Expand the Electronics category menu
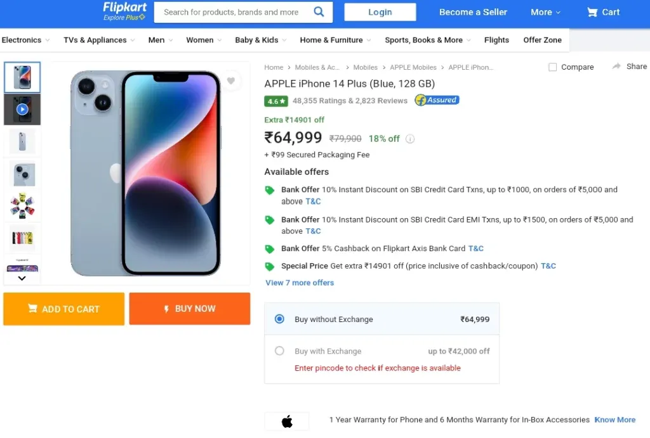650x438 pixels. click(25, 40)
